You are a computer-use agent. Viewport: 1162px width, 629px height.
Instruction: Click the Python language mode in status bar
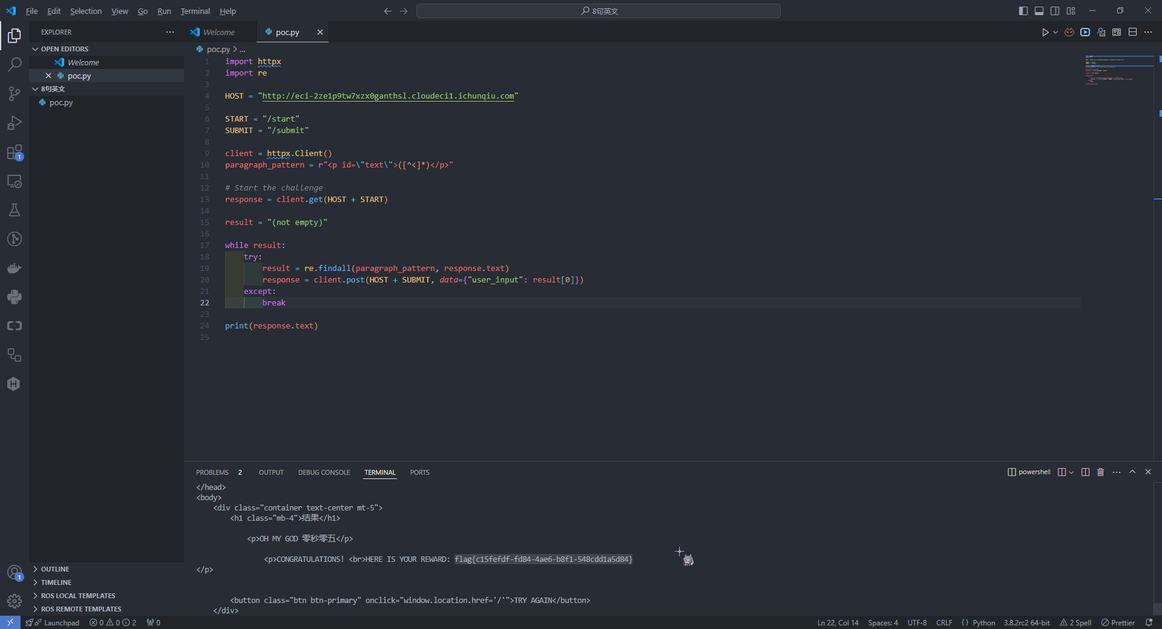pyautogui.click(x=983, y=622)
